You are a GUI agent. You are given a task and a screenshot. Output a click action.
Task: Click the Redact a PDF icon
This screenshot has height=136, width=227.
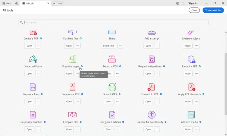point(112,59)
